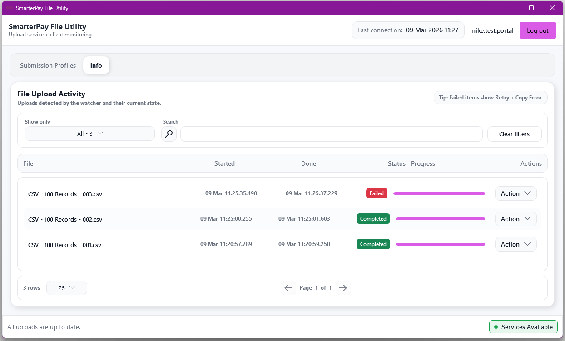Click the Clear filters button
This screenshot has width=565, height=341.
514,134
